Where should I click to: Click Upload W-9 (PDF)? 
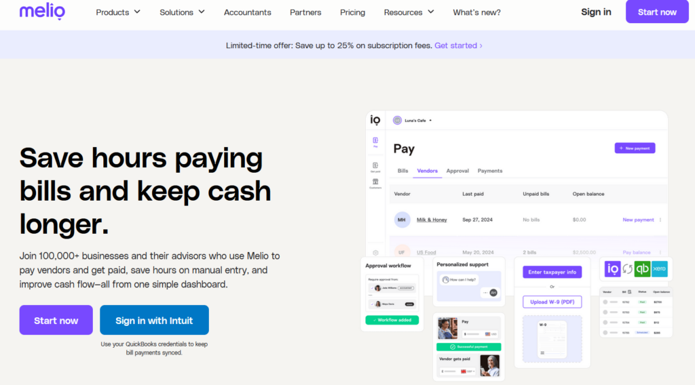coord(552,302)
